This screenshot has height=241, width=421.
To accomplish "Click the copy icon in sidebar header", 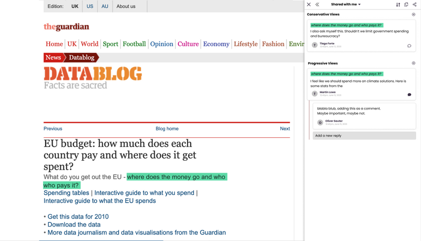I will click(x=406, y=5).
